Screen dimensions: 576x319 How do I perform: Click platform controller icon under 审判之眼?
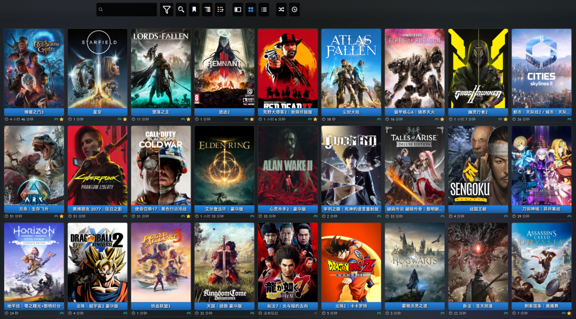[x=379, y=216]
